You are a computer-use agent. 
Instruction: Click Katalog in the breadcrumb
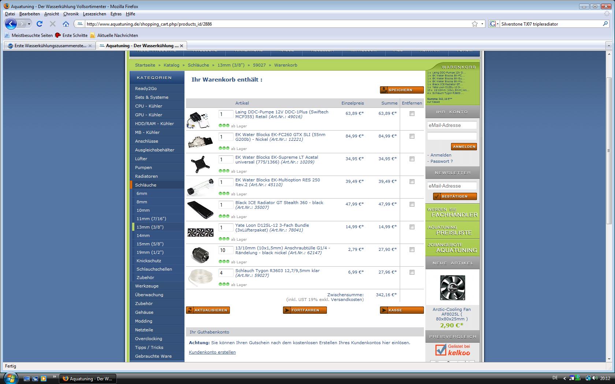click(171, 65)
